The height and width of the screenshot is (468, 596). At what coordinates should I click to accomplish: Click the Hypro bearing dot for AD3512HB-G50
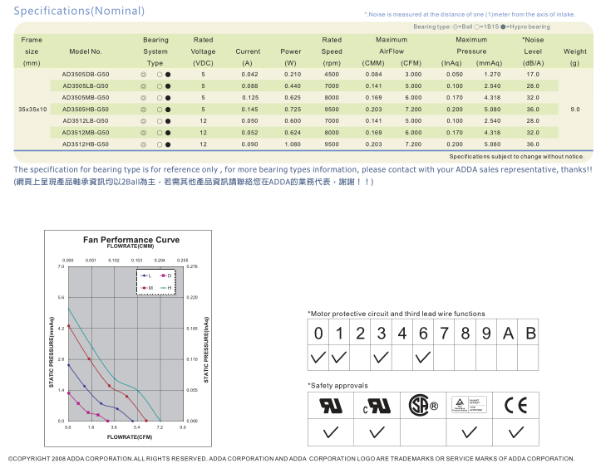point(168,144)
